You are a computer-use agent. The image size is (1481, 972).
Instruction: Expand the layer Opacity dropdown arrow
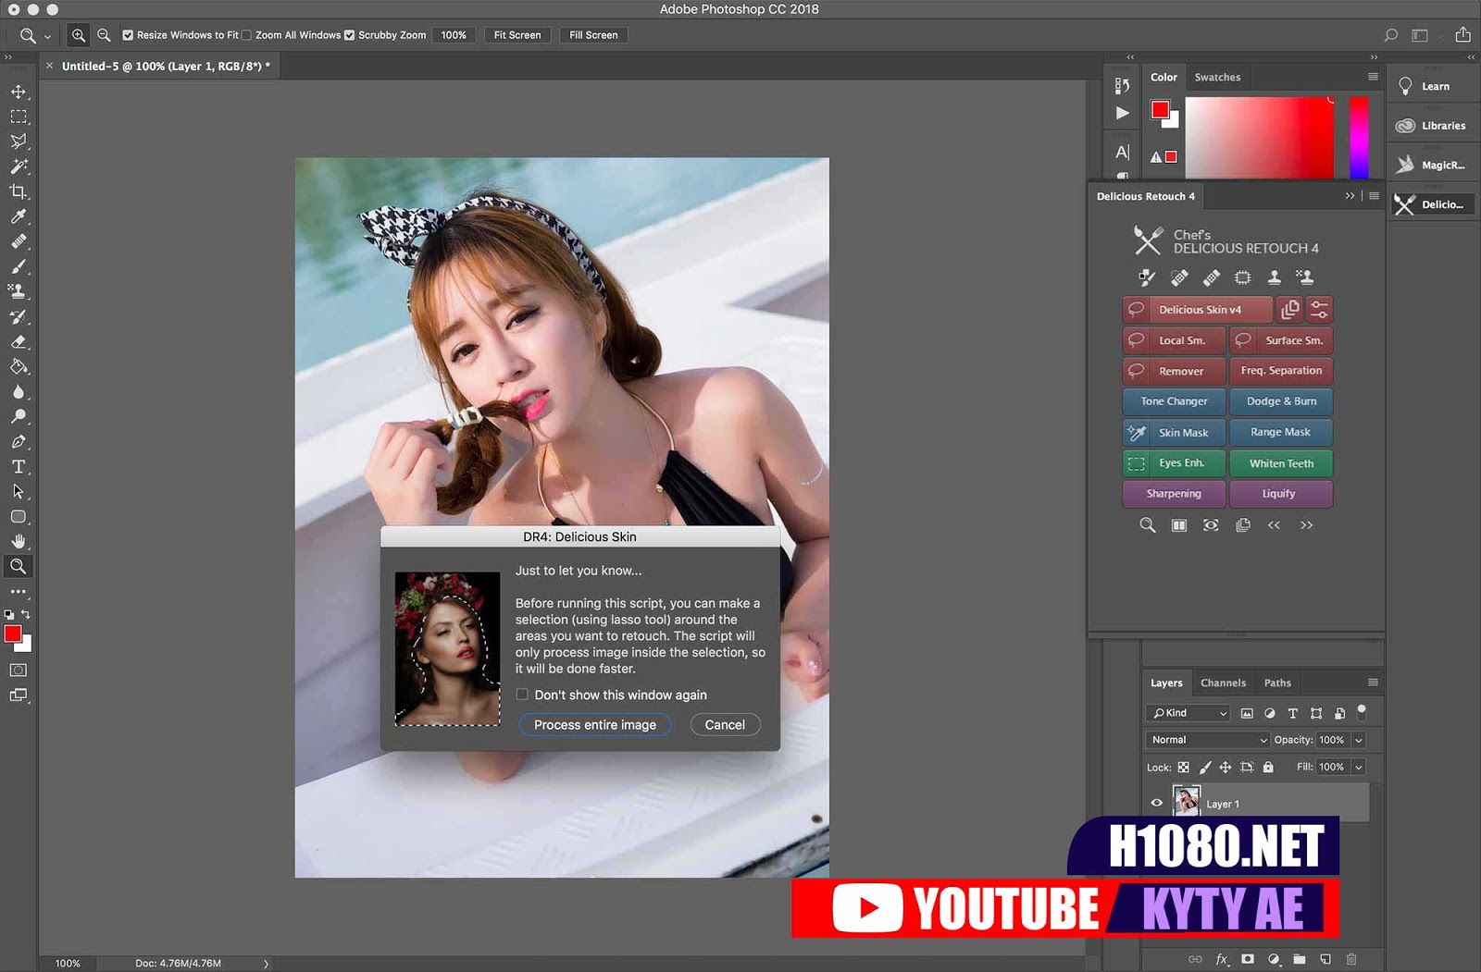pos(1358,740)
